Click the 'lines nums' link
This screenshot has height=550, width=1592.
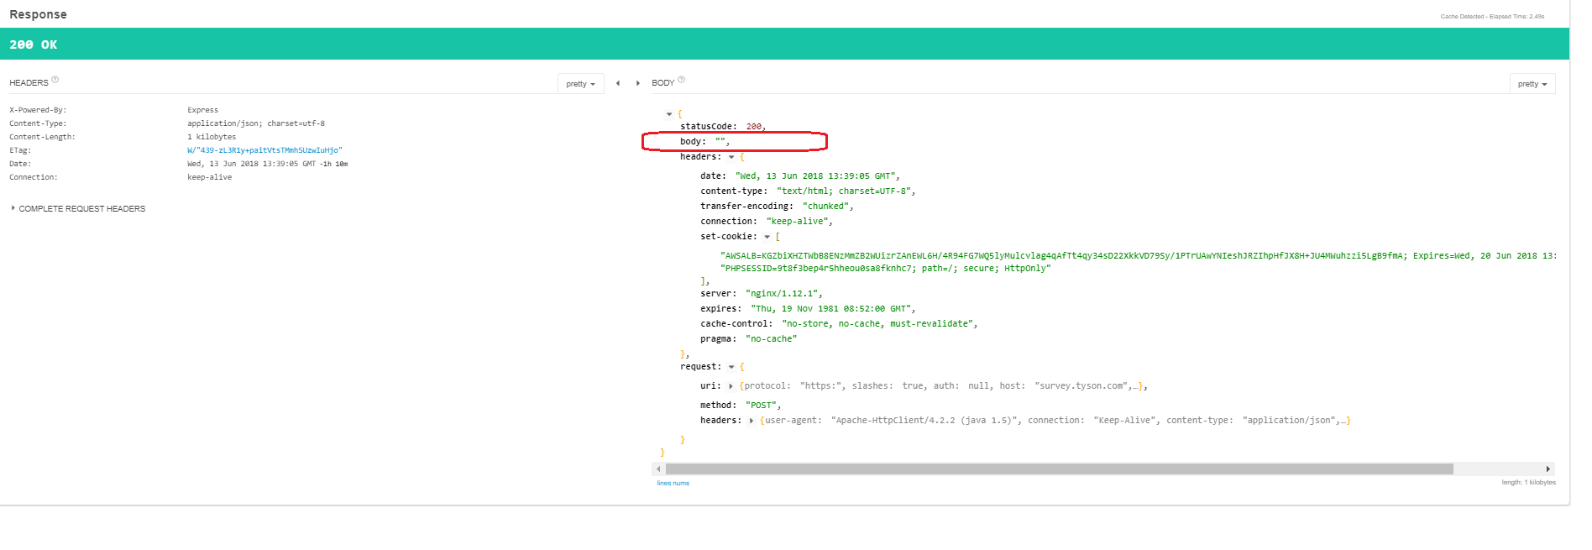pyautogui.click(x=673, y=483)
